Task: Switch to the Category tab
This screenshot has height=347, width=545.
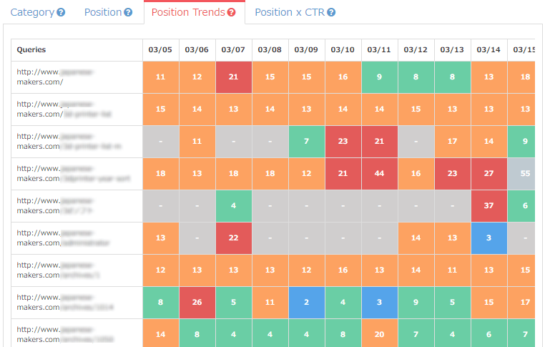Action: (x=33, y=12)
